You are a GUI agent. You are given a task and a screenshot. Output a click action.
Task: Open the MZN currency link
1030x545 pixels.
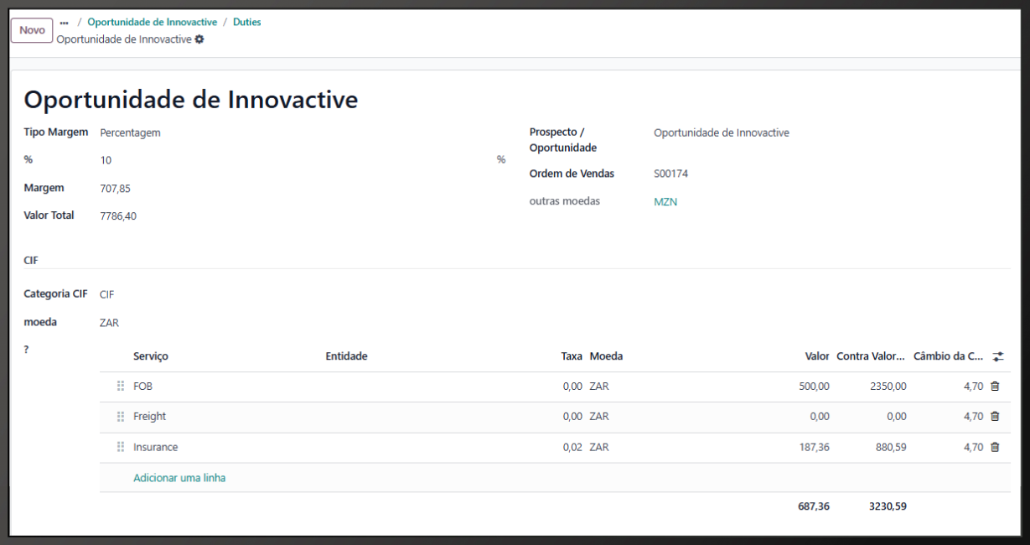click(665, 202)
